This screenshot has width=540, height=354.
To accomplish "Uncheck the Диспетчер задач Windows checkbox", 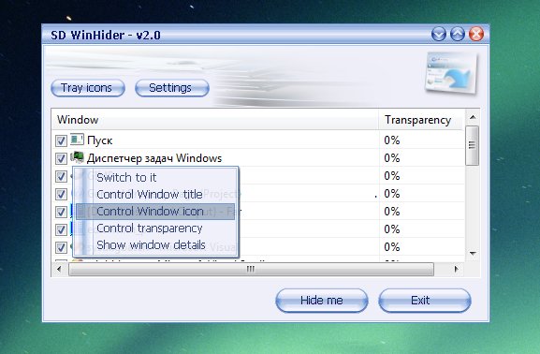I will (x=61, y=158).
